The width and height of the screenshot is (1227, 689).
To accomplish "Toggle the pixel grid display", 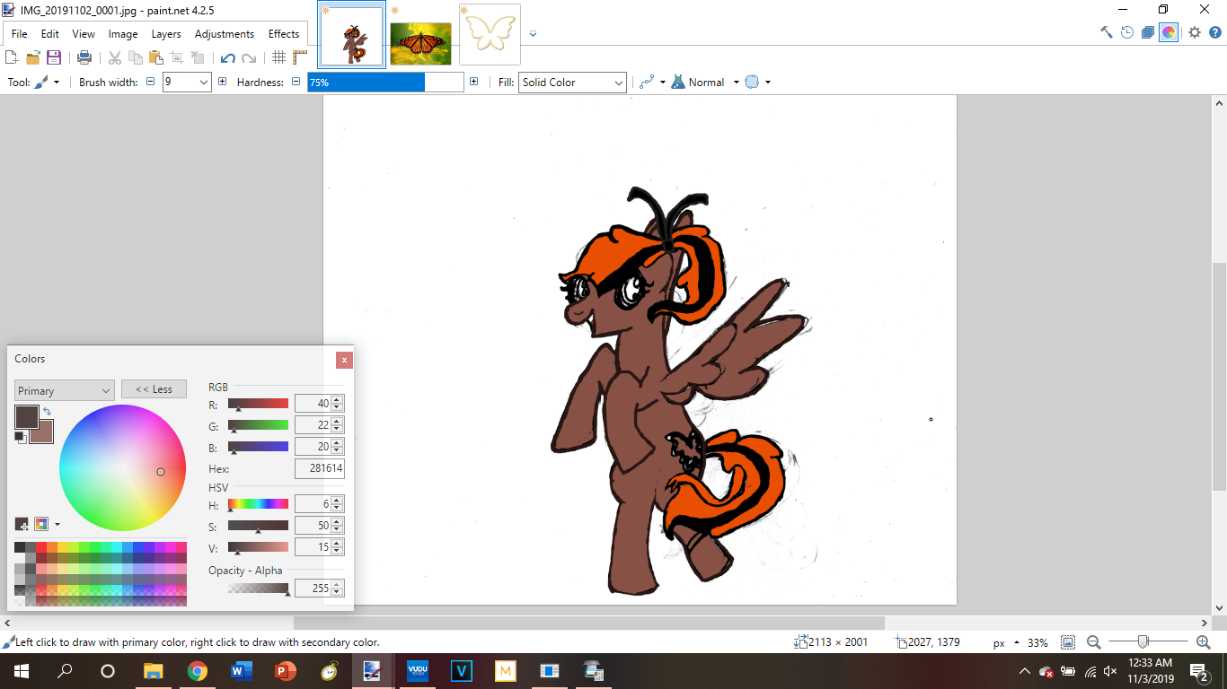I will point(278,57).
